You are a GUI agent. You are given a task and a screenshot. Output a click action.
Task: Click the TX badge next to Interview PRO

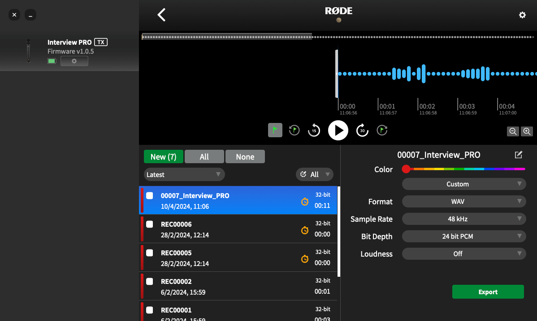[x=101, y=42]
